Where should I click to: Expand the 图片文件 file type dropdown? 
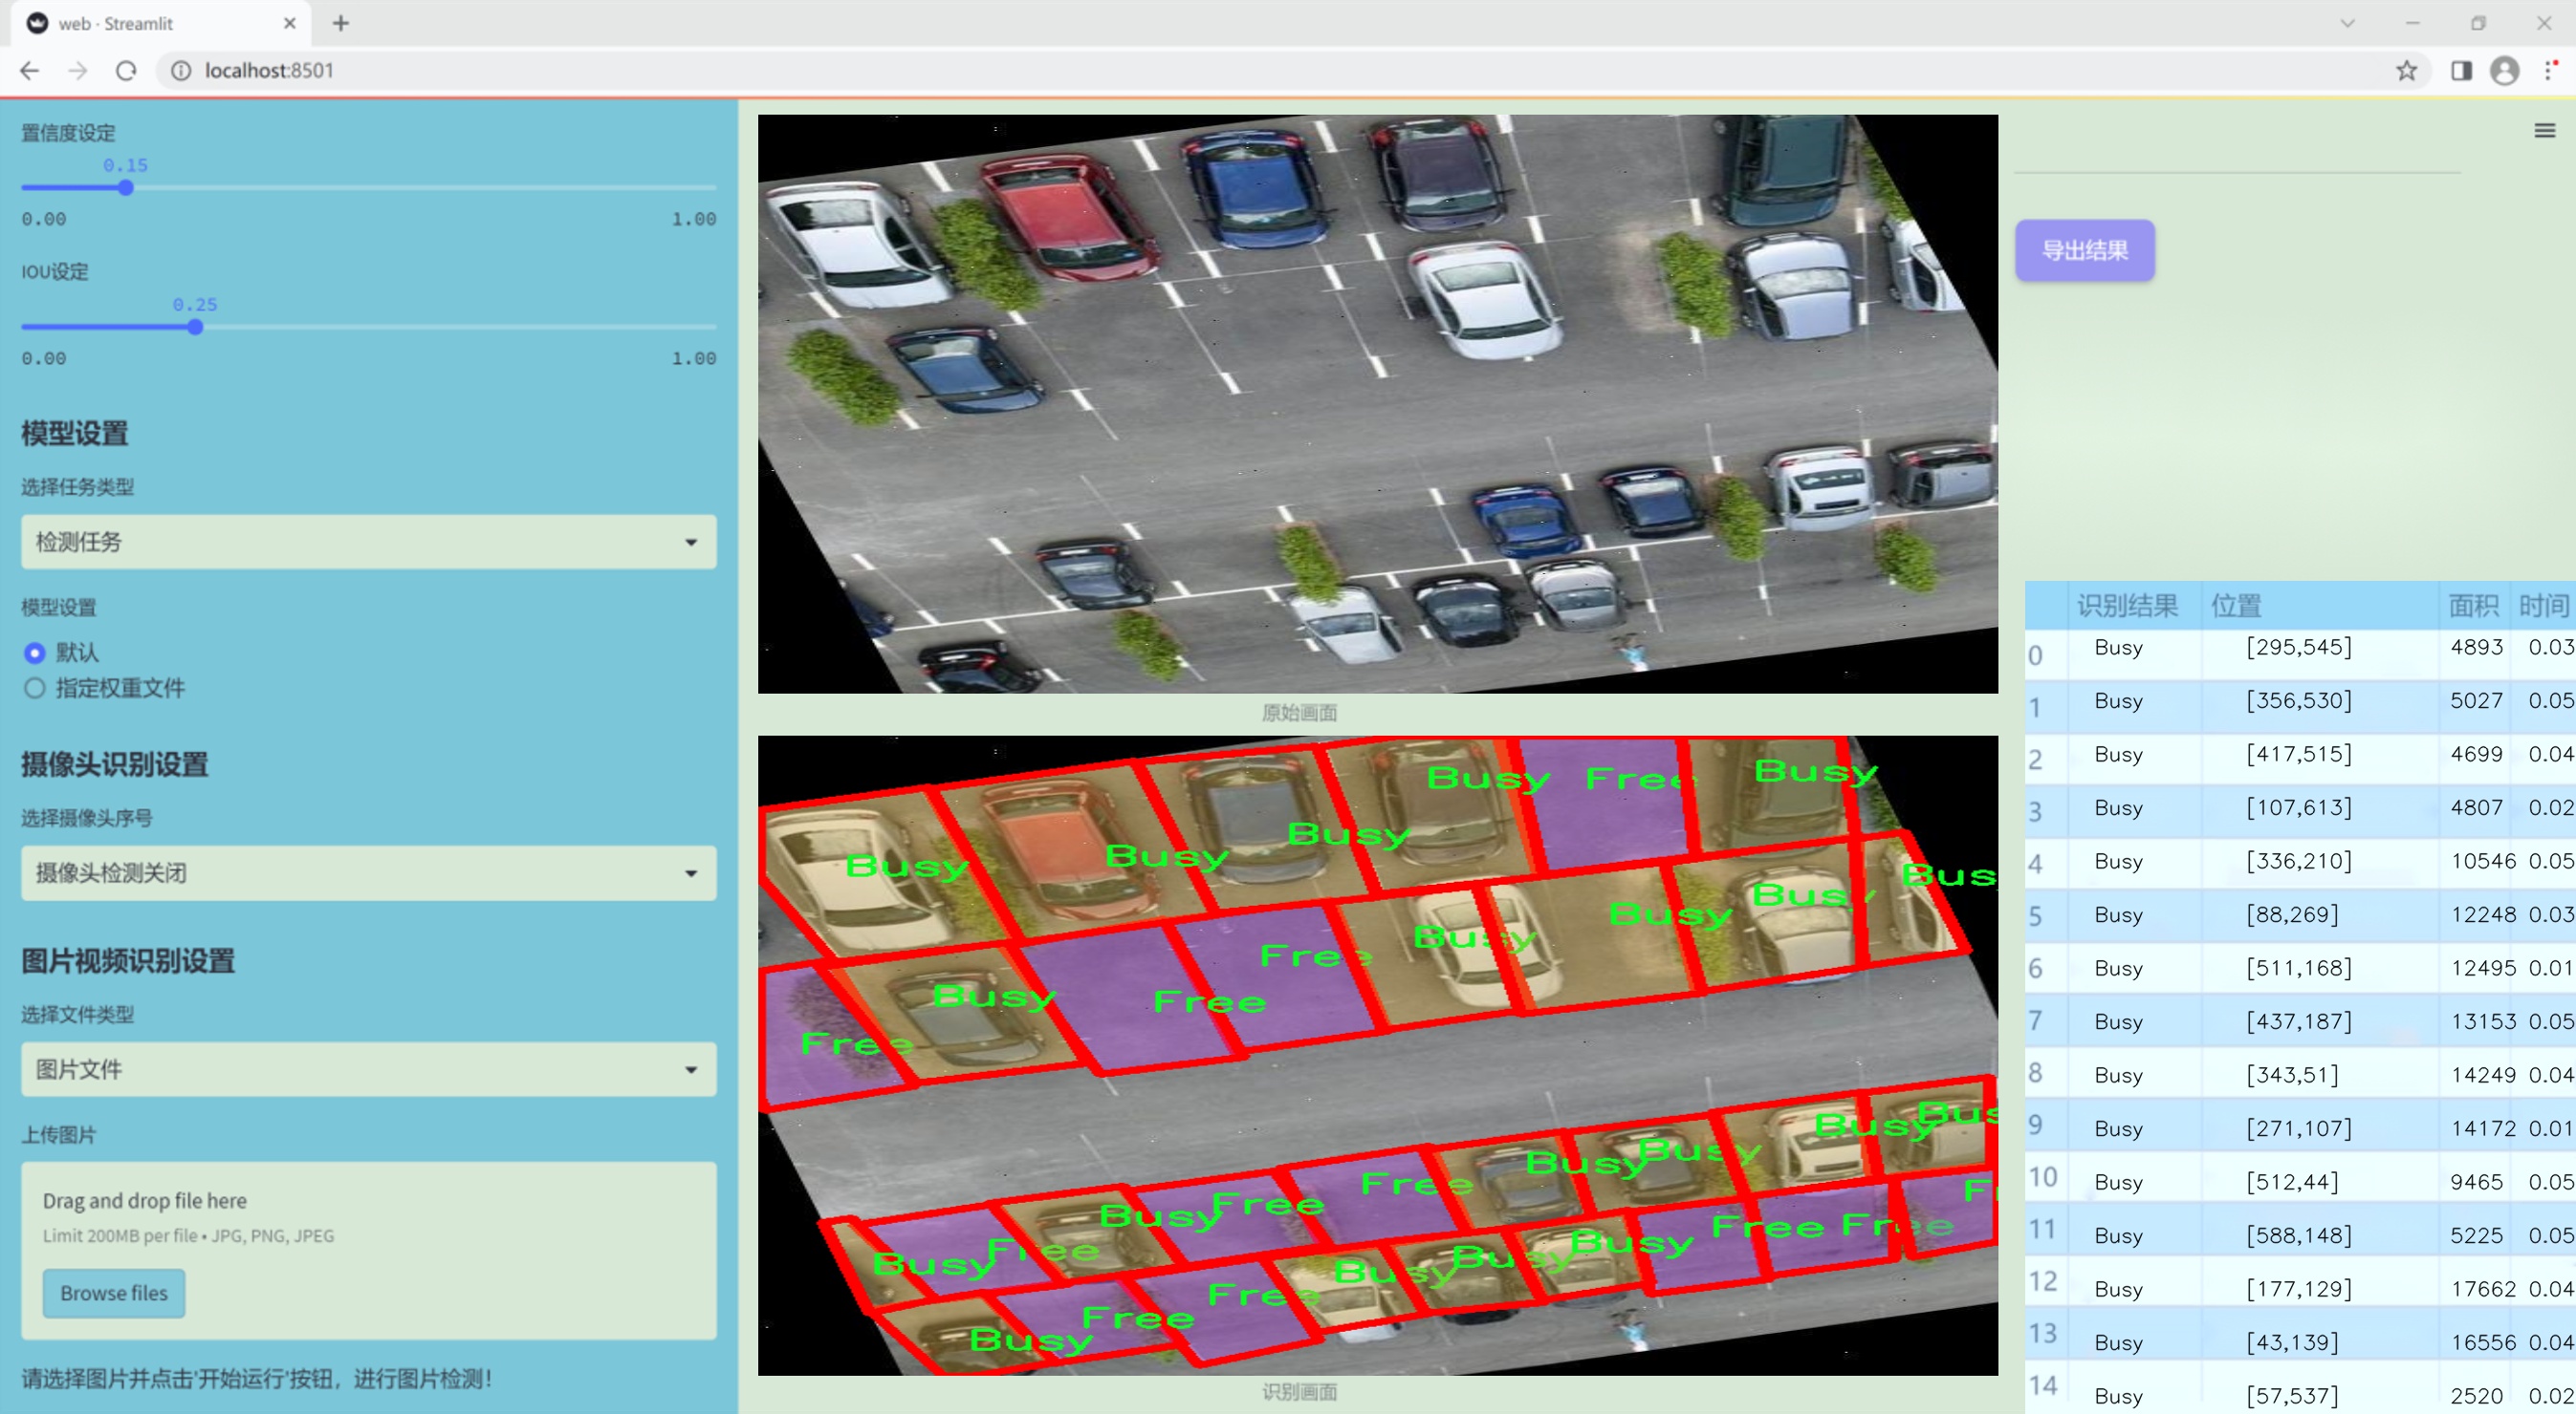pos(368,1069)
